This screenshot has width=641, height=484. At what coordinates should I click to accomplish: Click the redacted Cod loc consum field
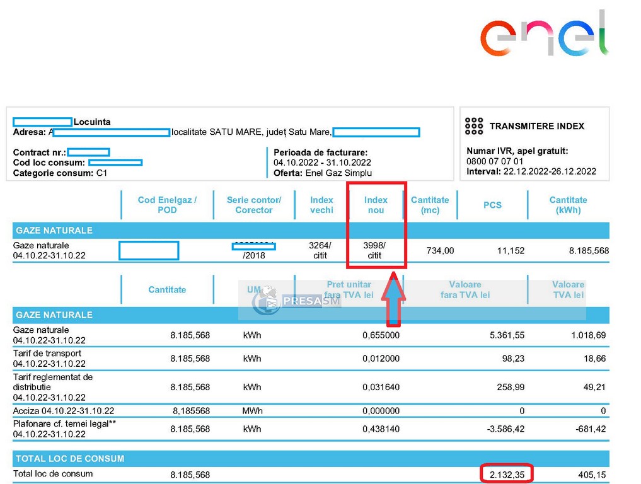pos(115,163)
